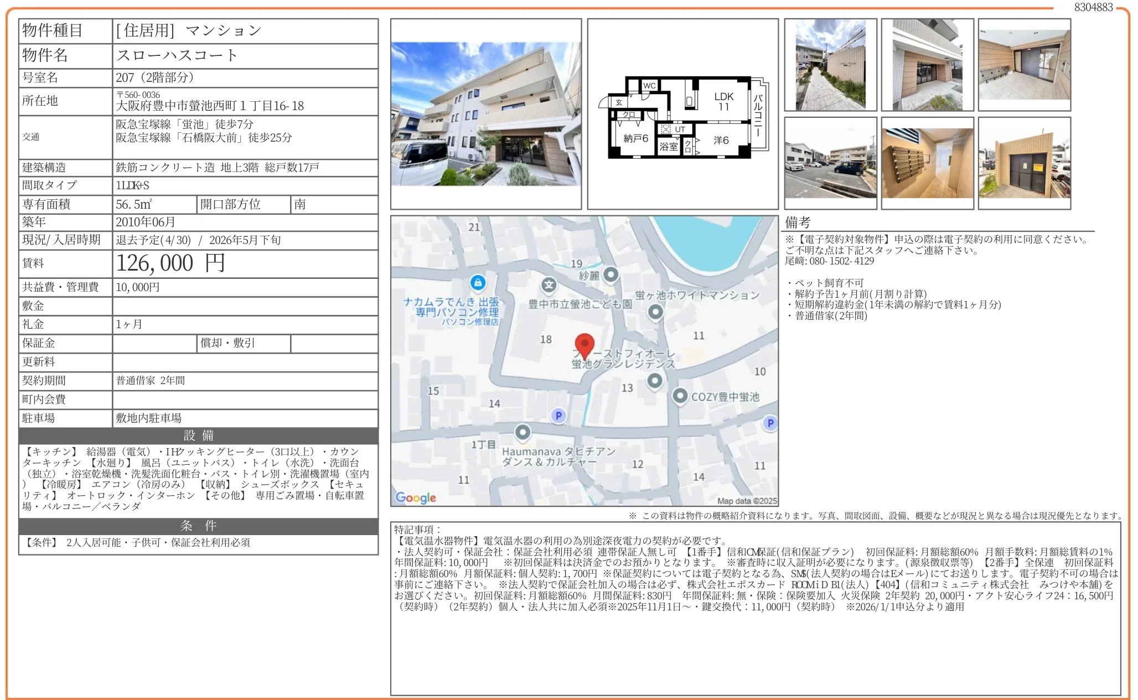Click the parking icon at the map's right edge

(769, 424)
